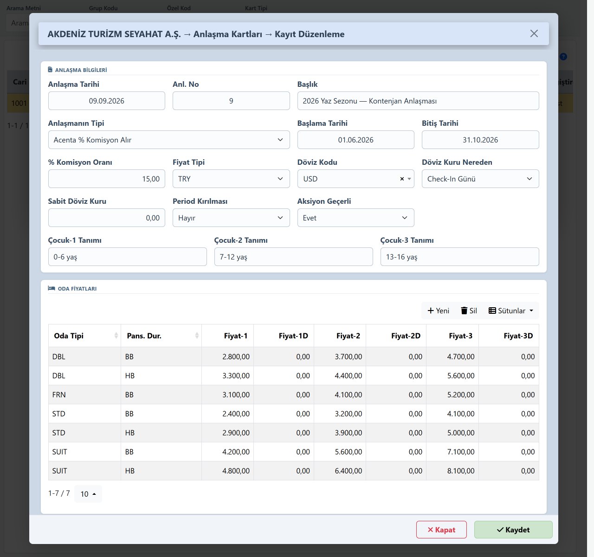Click the 5.000,00 Fiyat-3 cell

pos(452,433)
